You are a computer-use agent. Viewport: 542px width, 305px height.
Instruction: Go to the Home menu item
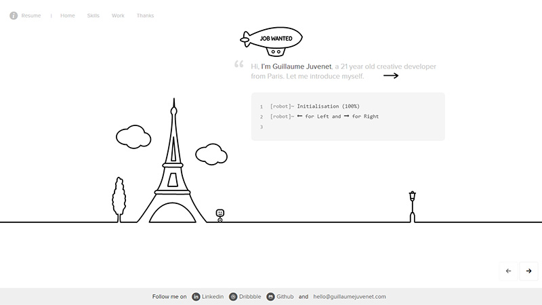(x=68, y=16)
